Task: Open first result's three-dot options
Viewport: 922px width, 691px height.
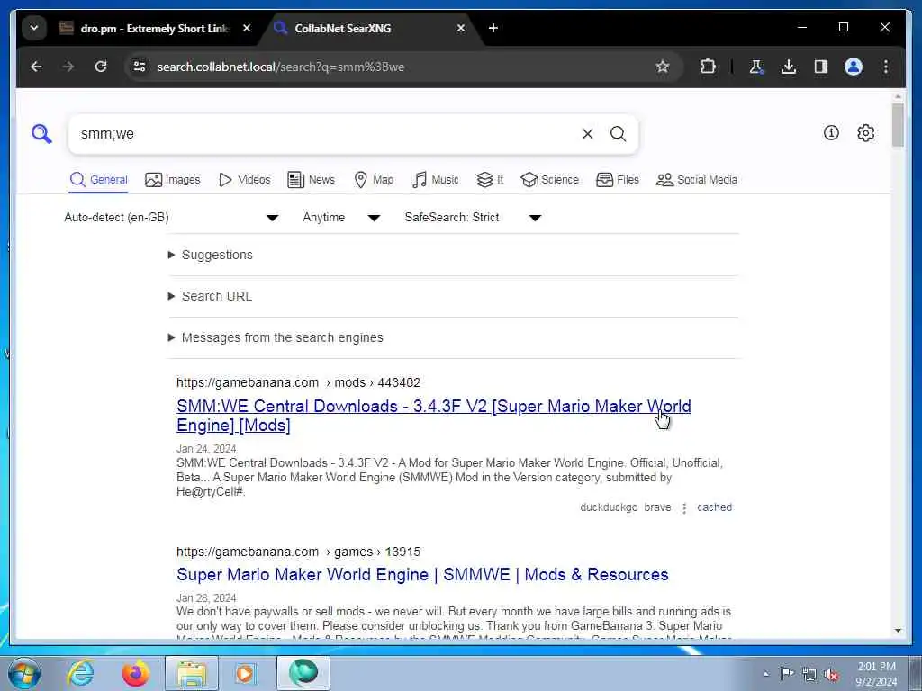Action: 684,507
